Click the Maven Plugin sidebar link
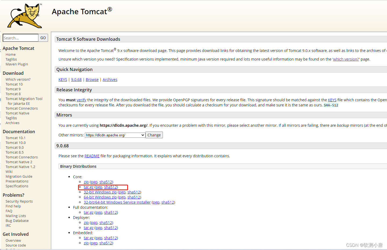387x250 pixels. coord(17,64)
